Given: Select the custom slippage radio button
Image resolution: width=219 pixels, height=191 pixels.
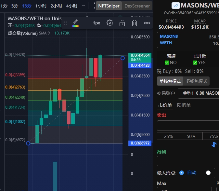Looking at the screenshot, I should (x=208, y=173).
